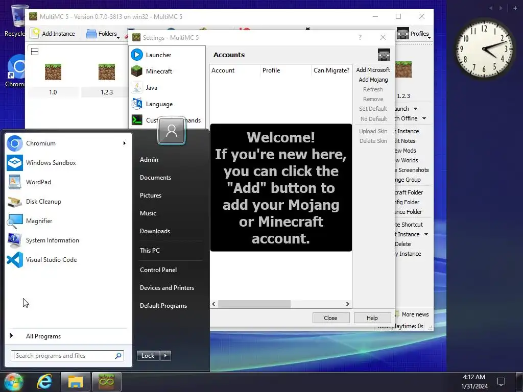Image resolution: width=523 pixels, height=392 pixels.
Task: Expand the Instance dropdown arrow in sidebar
Action: (x=426, y=235)
